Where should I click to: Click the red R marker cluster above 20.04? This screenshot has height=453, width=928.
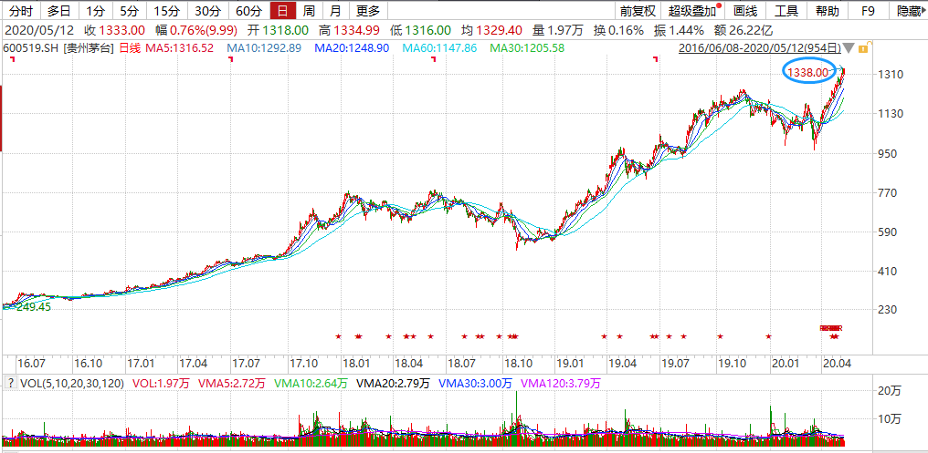click(831, 328)
